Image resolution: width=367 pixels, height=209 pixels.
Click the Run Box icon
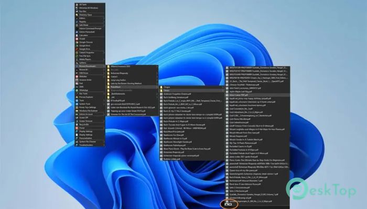(77, 11)
